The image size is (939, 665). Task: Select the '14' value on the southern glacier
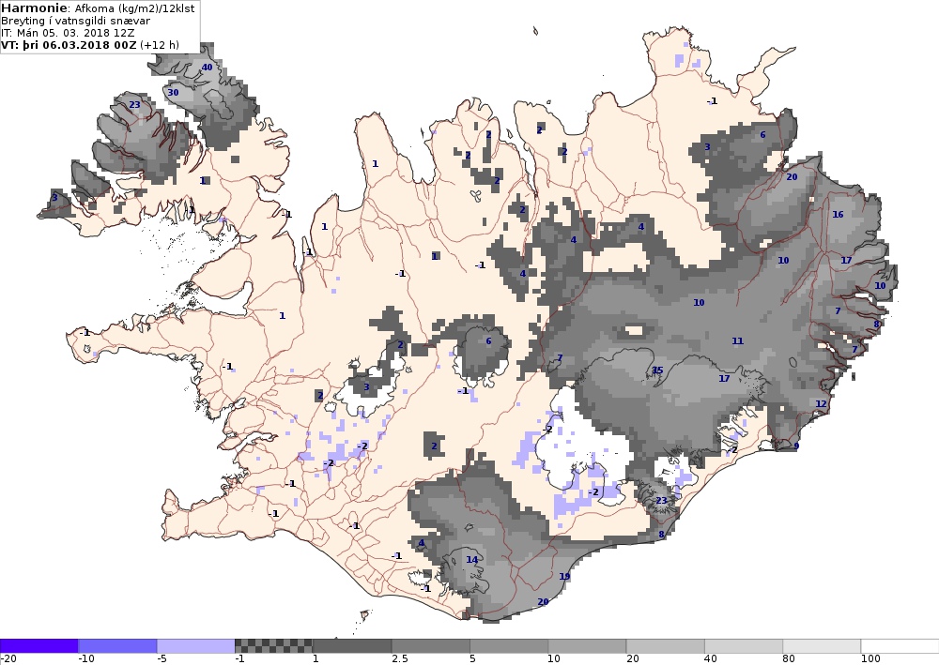(x=472, y=560)
